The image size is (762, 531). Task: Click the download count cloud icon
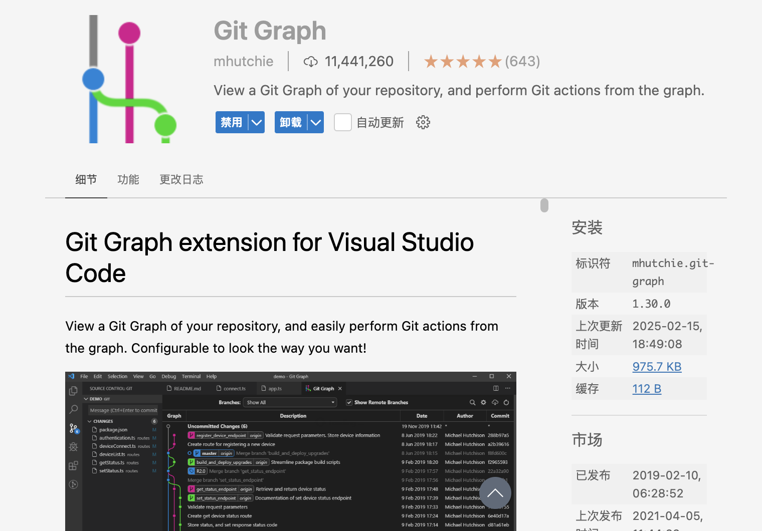311,62
